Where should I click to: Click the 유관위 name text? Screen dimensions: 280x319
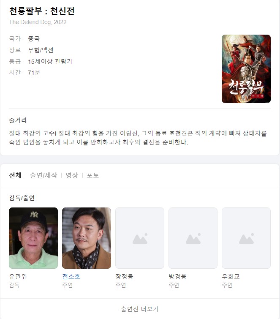[x=18, y=276]
